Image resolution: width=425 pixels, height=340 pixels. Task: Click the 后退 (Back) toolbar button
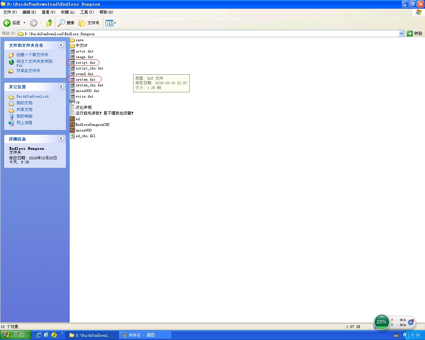(12, 23)
